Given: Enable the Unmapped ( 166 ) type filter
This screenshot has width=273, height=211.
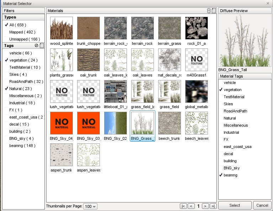Looking at the screenshot, I should [24, 39].
